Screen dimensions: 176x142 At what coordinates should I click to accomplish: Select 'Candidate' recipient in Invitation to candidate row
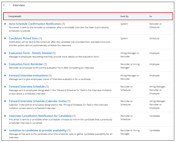pyautogui.click(x=155, y=131)
